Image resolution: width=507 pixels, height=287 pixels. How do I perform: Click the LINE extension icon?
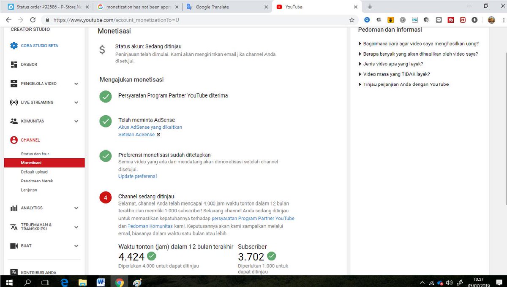439,20
